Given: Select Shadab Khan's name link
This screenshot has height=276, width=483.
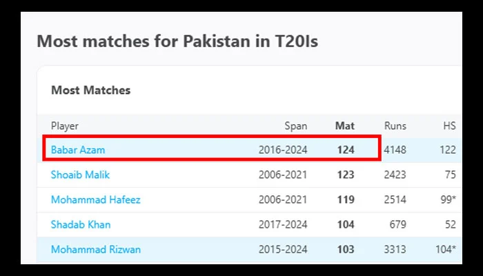Looking at the screenshot, I should 80,224.
